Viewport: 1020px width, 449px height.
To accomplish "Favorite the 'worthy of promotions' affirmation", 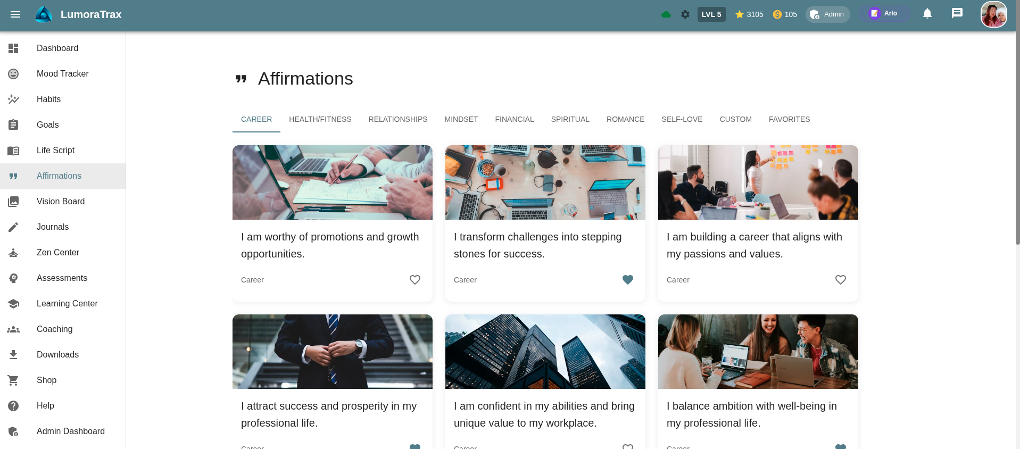I will point(414,280).
